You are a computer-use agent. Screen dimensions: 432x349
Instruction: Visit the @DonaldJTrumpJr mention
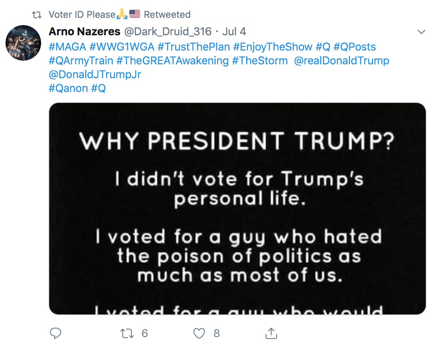95,75
